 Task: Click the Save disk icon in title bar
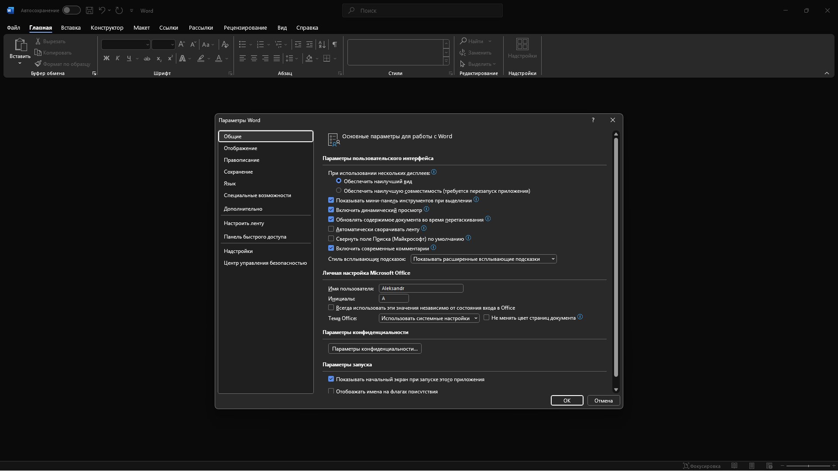pos(89,10)
